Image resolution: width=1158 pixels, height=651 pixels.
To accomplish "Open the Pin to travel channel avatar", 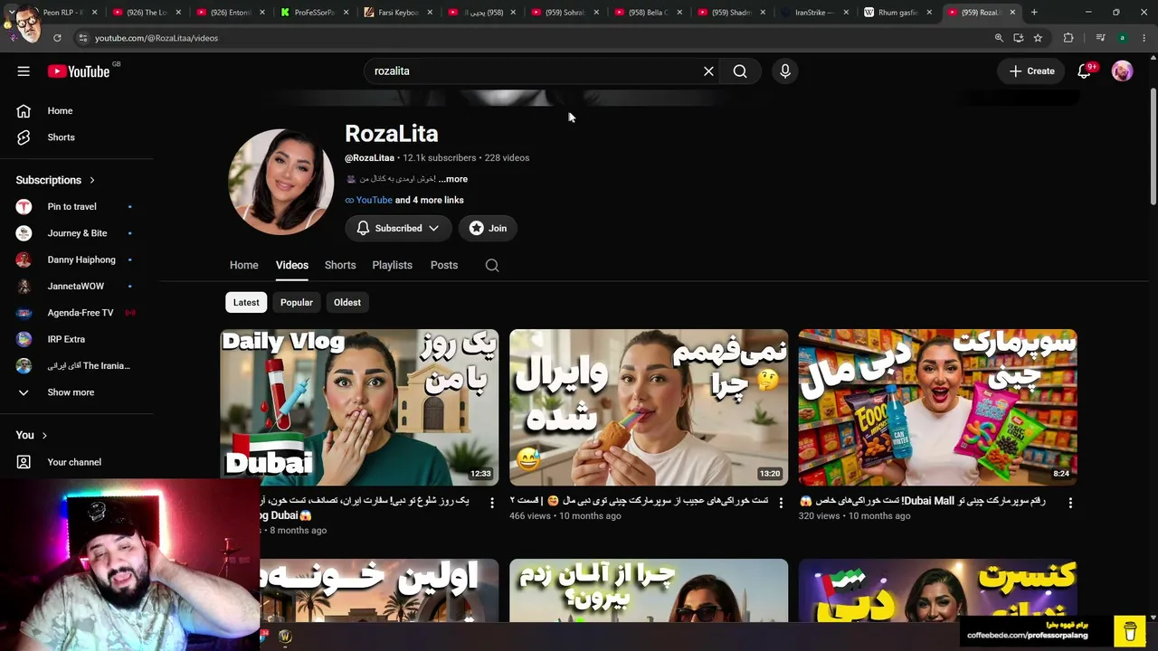I will coord(24,207).
